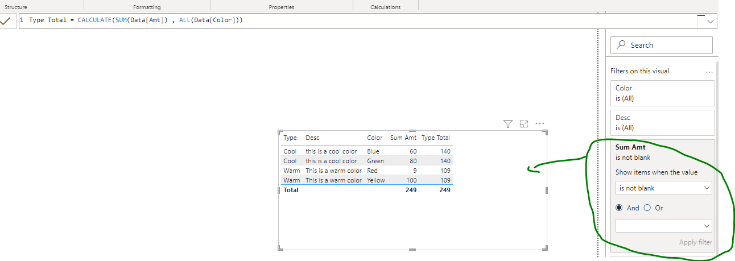Screen dimensions: 735x261
Task: Click the Structure ribbon group label
Action: point(16,7)
